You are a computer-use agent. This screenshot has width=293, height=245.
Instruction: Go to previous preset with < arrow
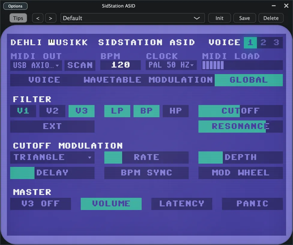click(x=38, y=18)
